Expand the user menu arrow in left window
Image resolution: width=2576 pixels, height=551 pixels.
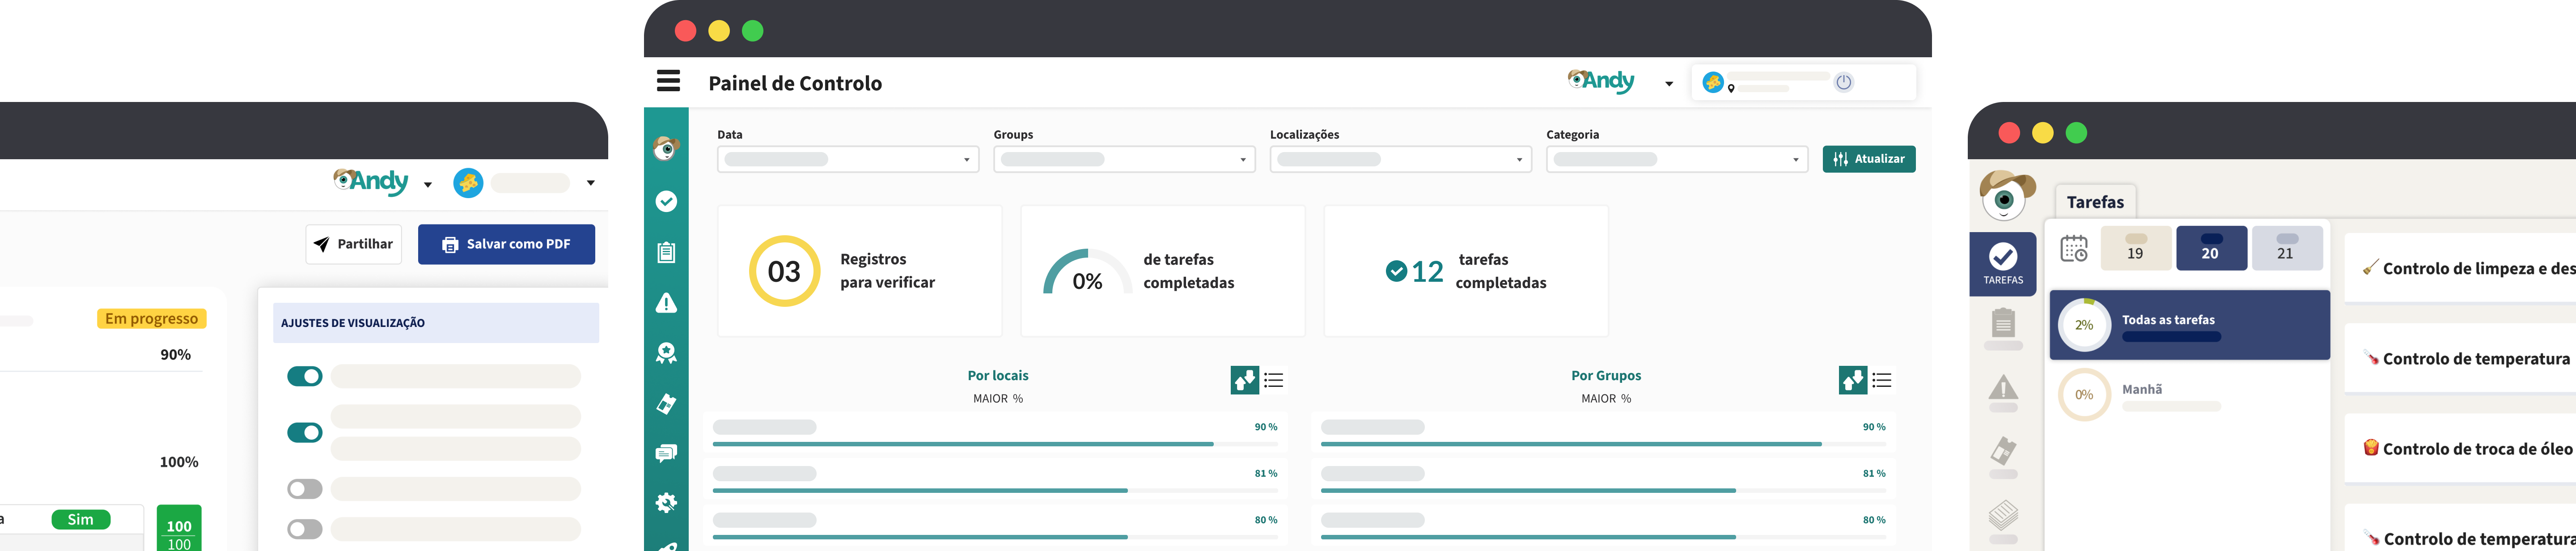point(591,183)
